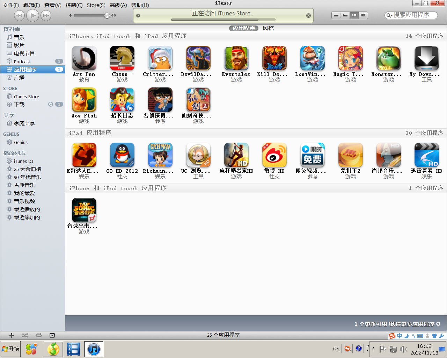The height and width of the screenshot is (358, 447).
Task: Open the Store(S) menu
Action: click(x=96, y=5)
